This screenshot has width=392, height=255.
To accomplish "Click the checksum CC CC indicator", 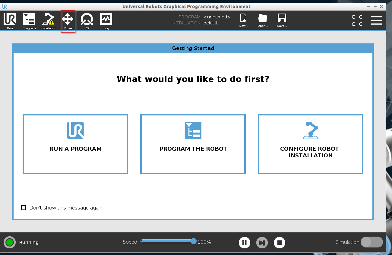I will [x=357, y=20].
